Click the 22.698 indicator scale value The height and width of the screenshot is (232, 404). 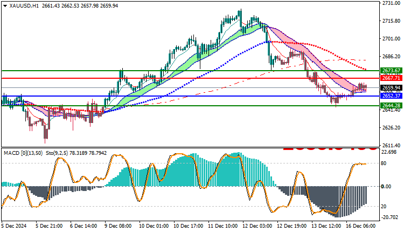[389, 152]
